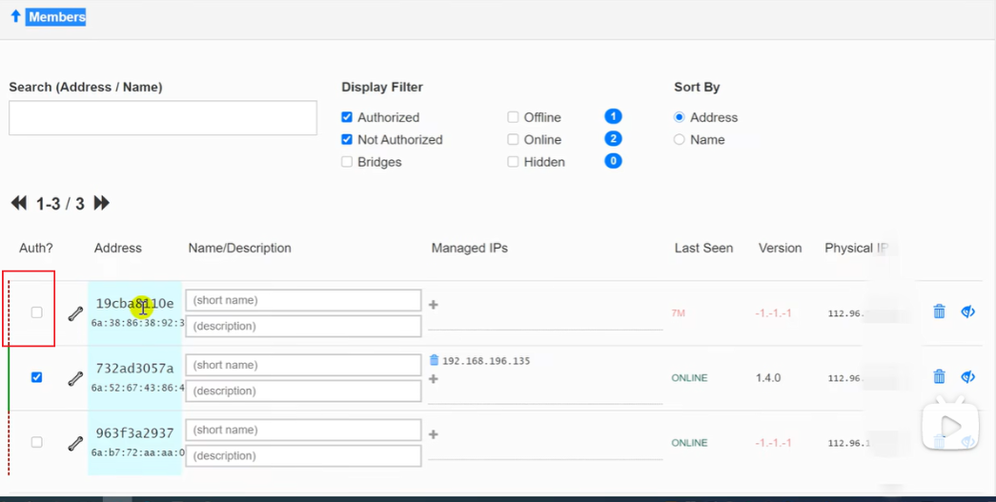
Task: Hide member 732ad3057a with eye icon
Action: coord(967,377)
